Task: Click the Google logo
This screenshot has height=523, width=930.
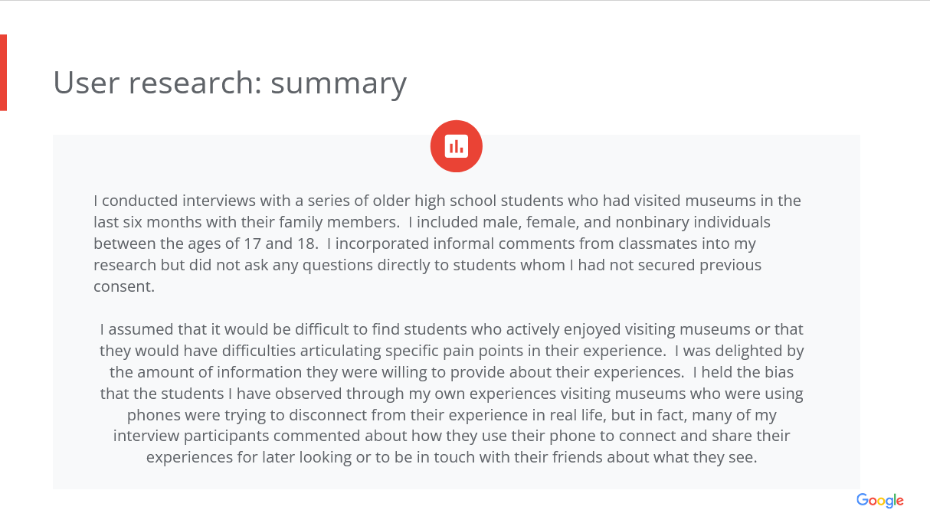Action: tap(880, 501)
